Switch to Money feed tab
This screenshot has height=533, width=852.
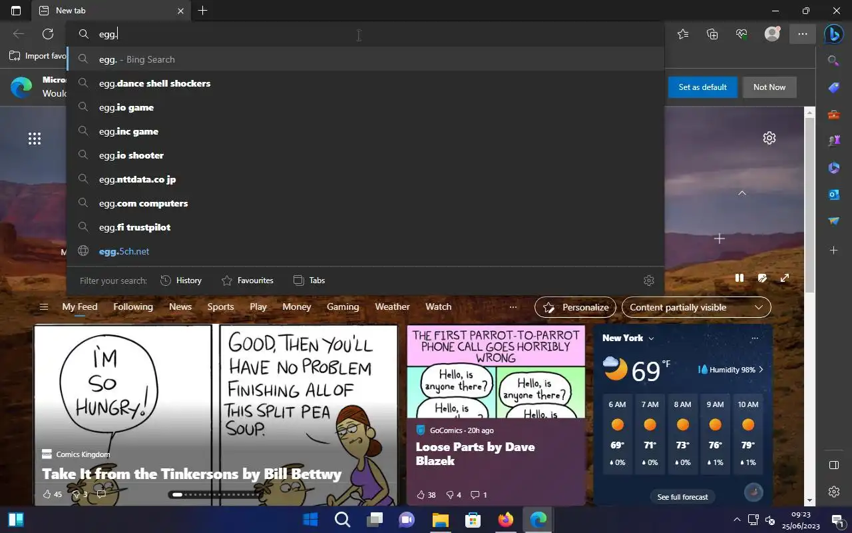click(x=296, y=306)
